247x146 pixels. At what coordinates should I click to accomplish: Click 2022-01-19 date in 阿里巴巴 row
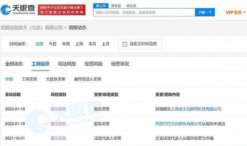click(x=15, y=124)
